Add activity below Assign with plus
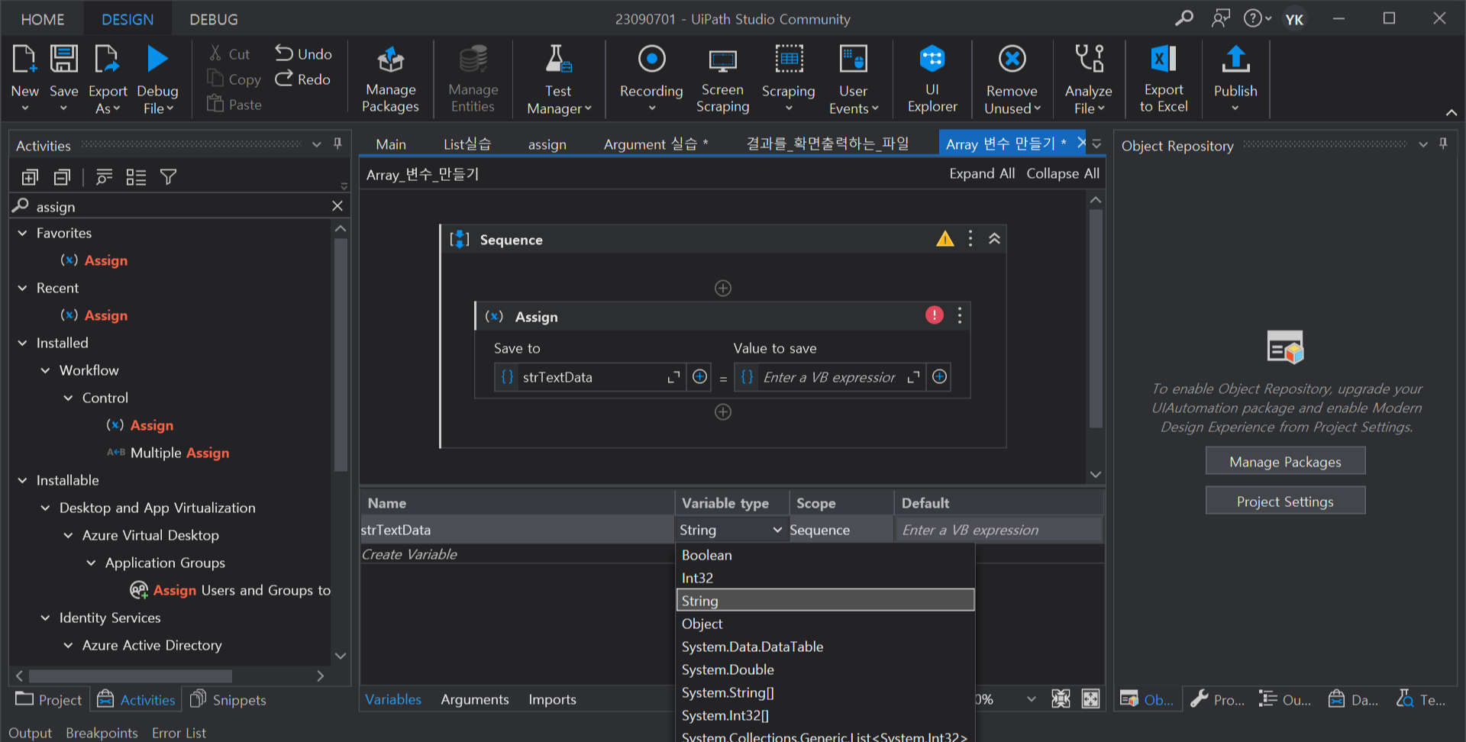 (723, 412)
